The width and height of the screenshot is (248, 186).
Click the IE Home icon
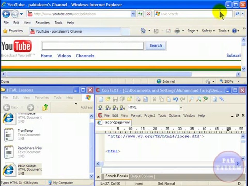point(143,31)
